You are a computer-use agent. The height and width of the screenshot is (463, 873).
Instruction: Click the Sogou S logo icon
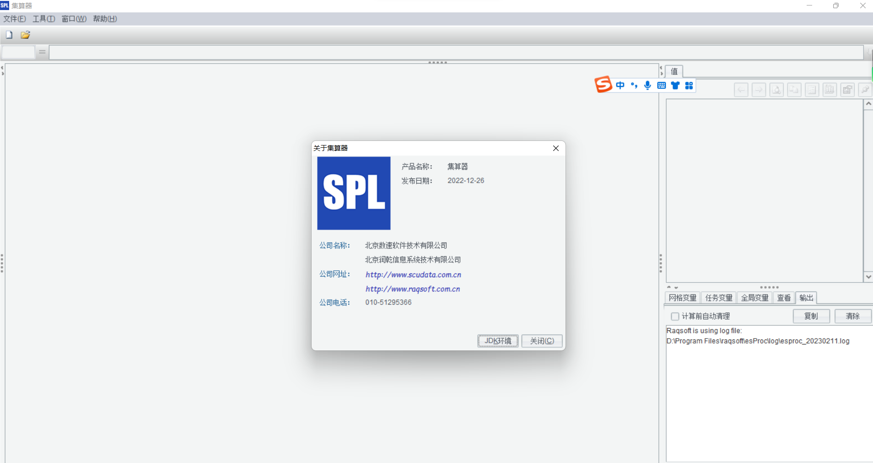(x=603, y=84)
